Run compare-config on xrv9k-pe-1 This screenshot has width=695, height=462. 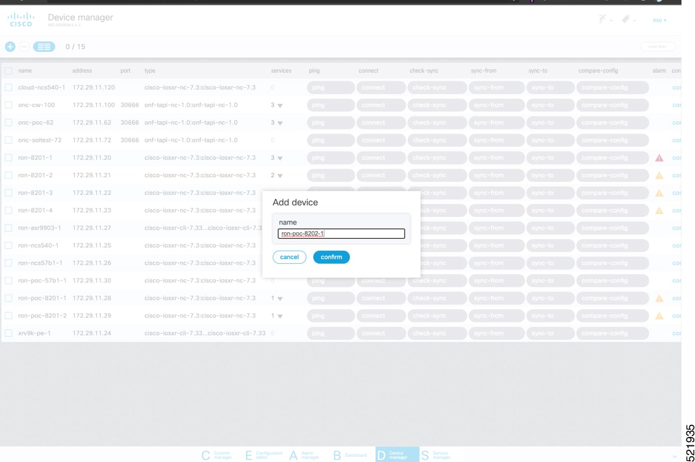point(613,333)
